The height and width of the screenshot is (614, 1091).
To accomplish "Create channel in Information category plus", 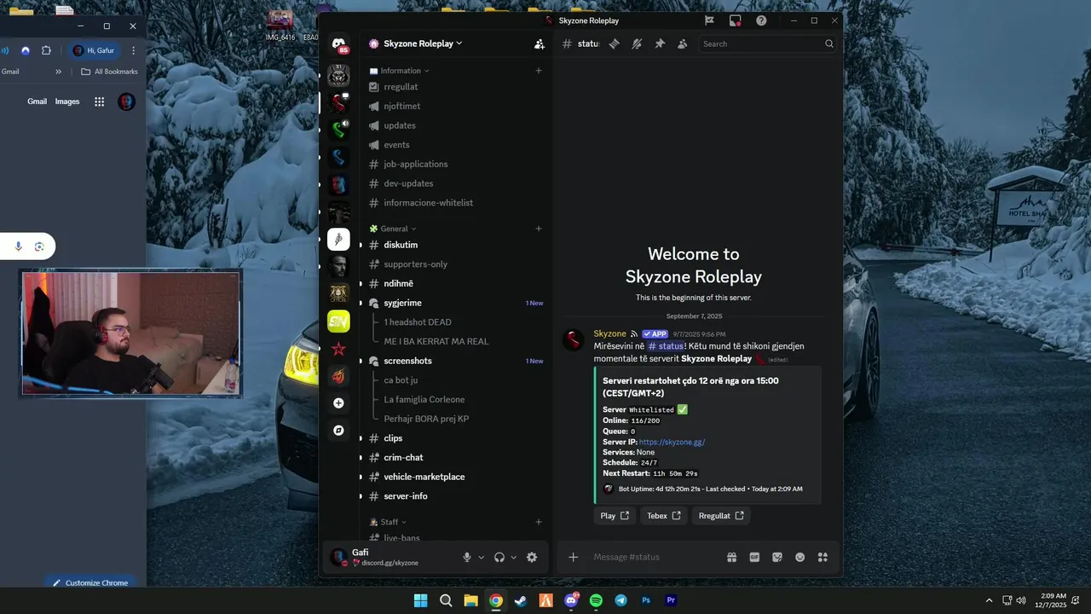I will coord(539,71).
